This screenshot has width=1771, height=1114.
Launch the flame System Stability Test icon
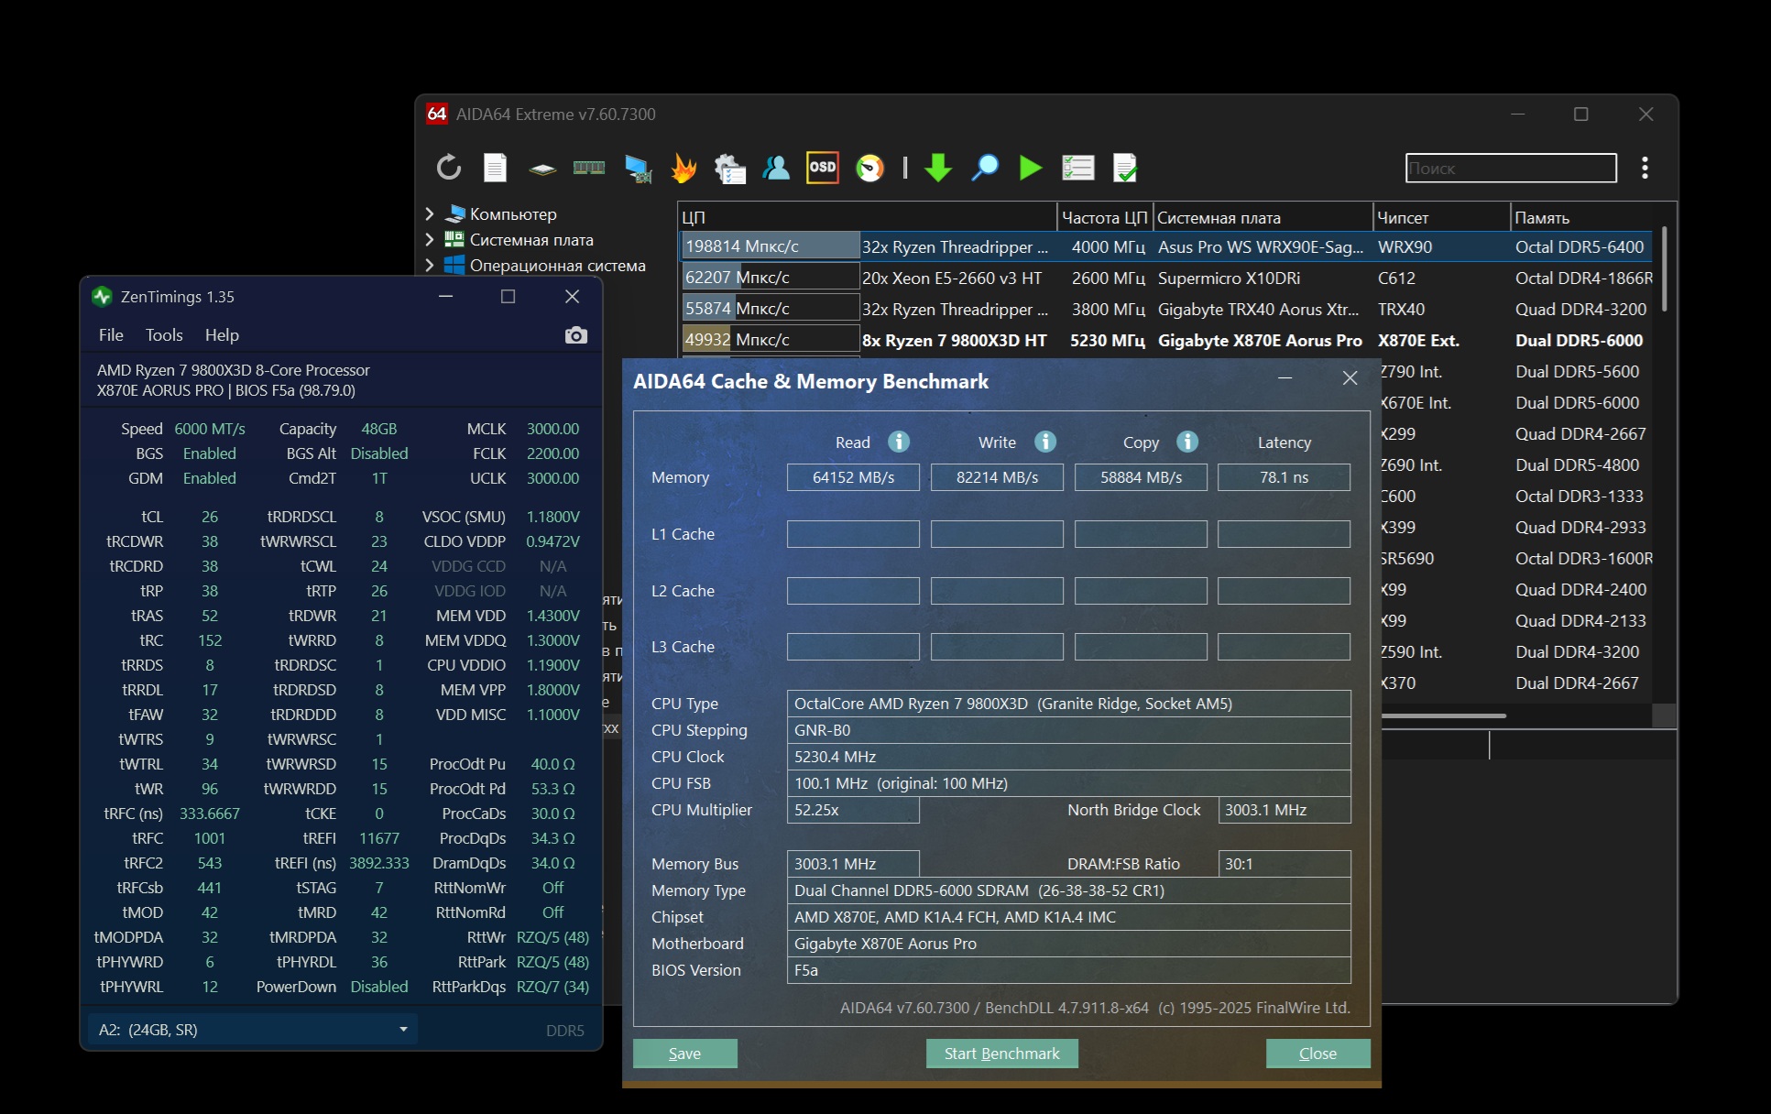[683, 168]
